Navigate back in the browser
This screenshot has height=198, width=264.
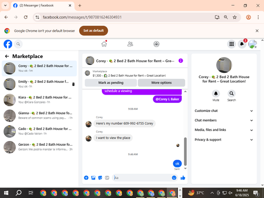click(x=6, y=17)
